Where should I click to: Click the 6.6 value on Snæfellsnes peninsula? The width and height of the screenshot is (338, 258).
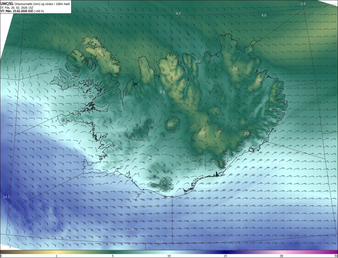[x=64, y=120]
